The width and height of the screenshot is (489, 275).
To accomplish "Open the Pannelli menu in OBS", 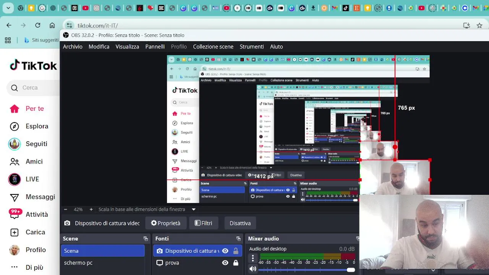I will (x=155, y=47).
